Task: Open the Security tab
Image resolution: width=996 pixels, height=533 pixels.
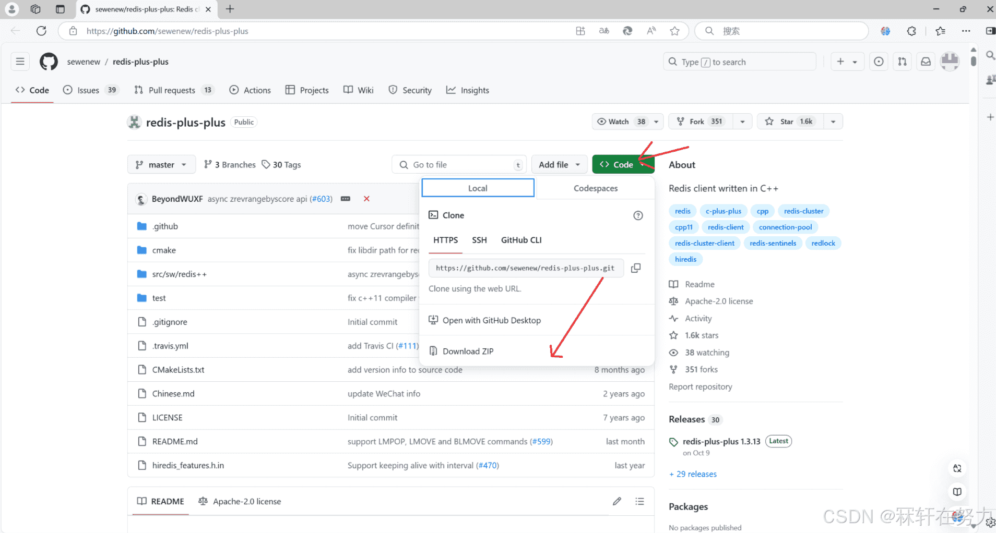Action: (x=410, y=90)
